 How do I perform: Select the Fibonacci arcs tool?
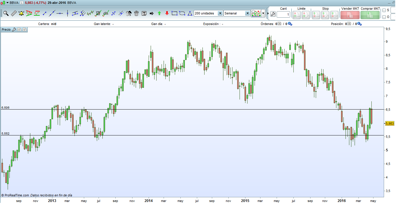tap(106, 13)
